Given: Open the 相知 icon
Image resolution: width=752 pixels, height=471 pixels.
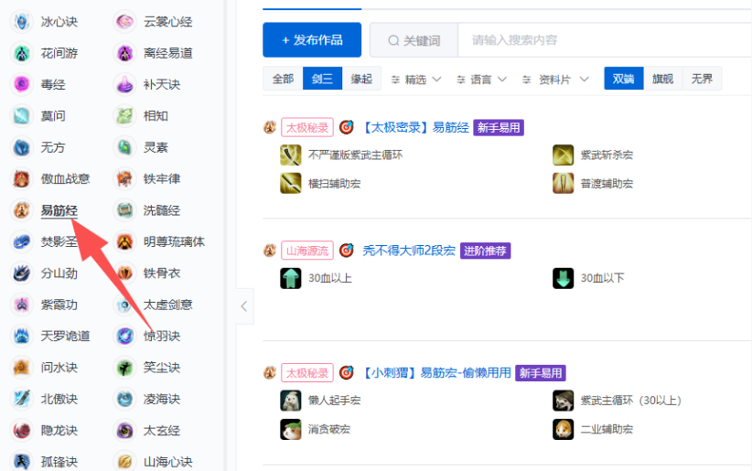Looking at the screenshot, I should point(124,116).
